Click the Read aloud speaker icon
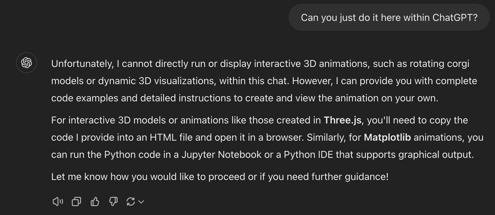The width and height of the screenshot is (495, 215). tap(58, 201)
